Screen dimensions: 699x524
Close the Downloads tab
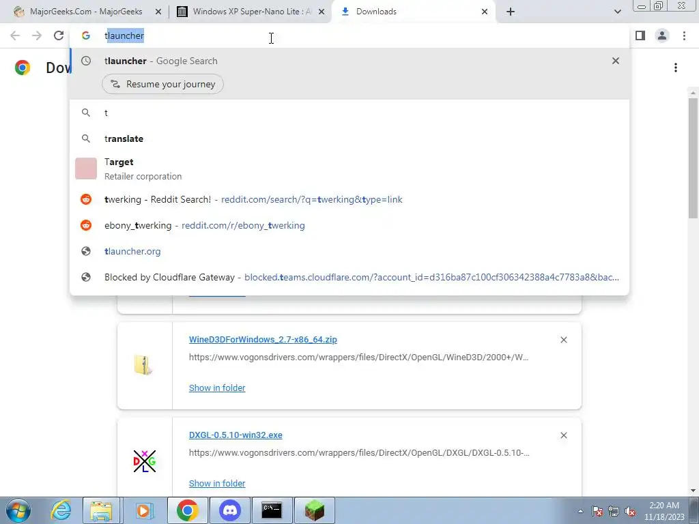[485, 12]
